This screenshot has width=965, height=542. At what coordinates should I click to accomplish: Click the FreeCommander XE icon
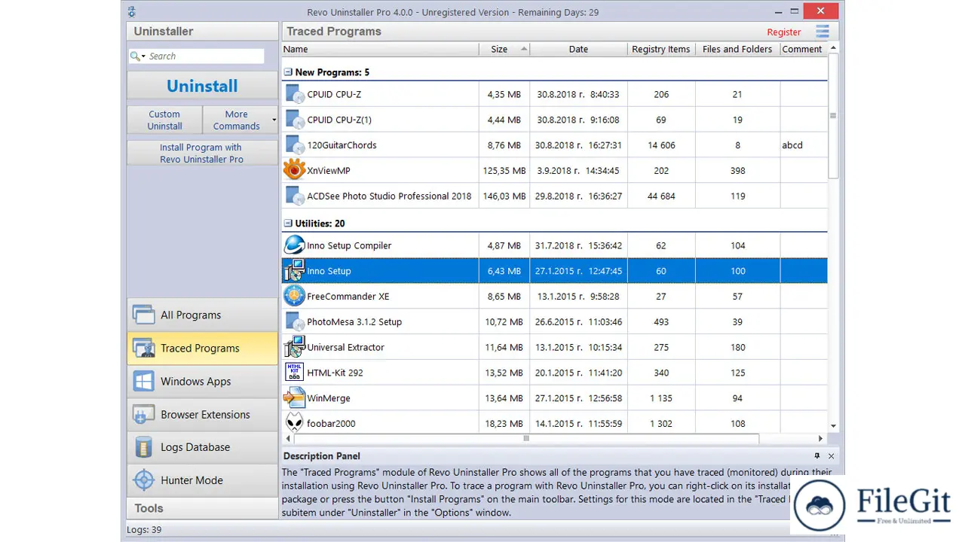294,296
